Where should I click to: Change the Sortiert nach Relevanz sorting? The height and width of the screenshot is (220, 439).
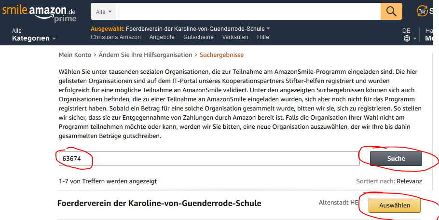[x=409, y=181]
